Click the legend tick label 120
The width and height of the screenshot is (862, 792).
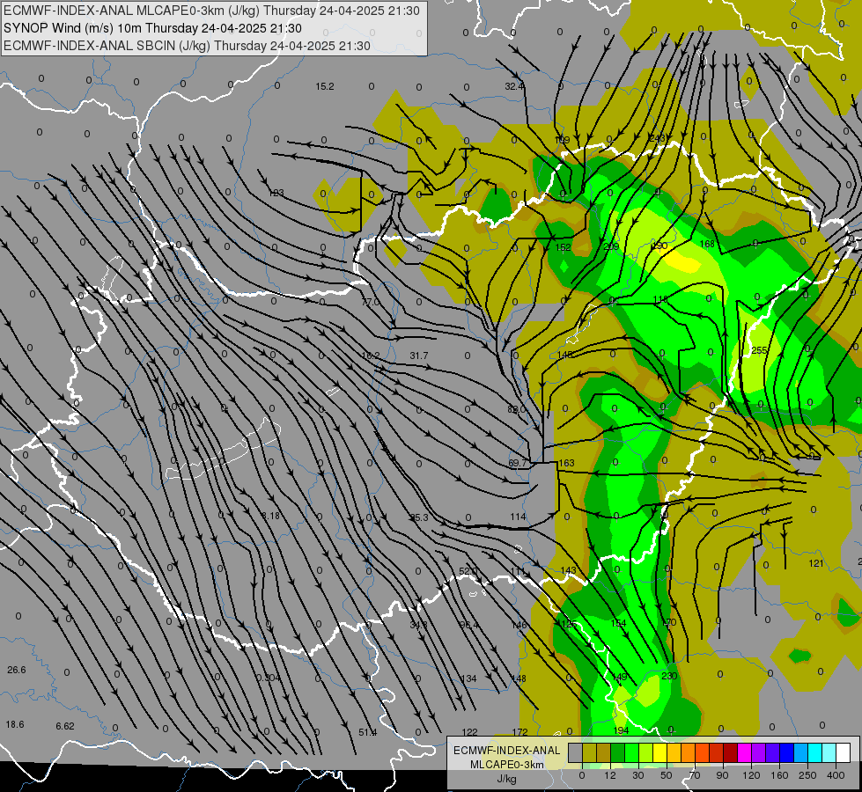point(751,775)
